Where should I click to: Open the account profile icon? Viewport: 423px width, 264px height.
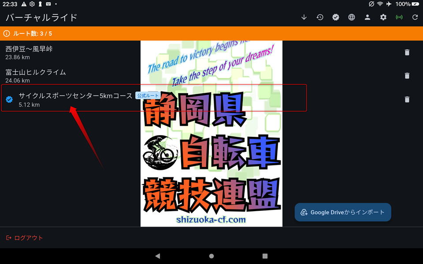[x=367, y=17]
